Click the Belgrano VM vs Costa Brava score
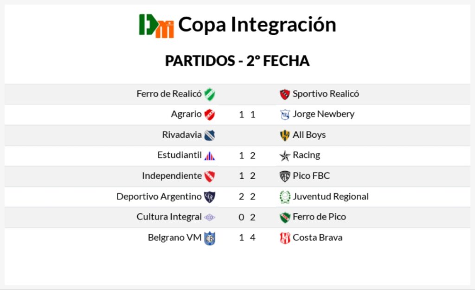The height and width of the screenshot is (290, 475). point(247,238)
